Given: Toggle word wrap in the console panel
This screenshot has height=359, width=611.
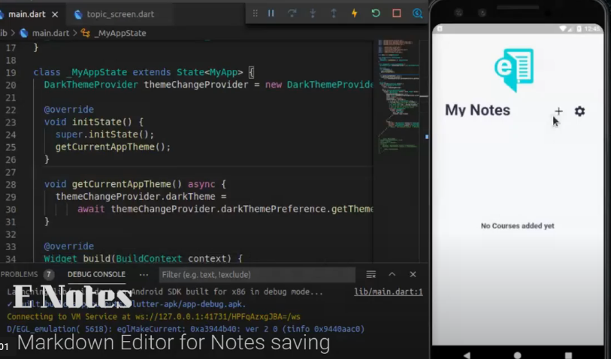Looking at the screenshot, I should pos(371,274).
